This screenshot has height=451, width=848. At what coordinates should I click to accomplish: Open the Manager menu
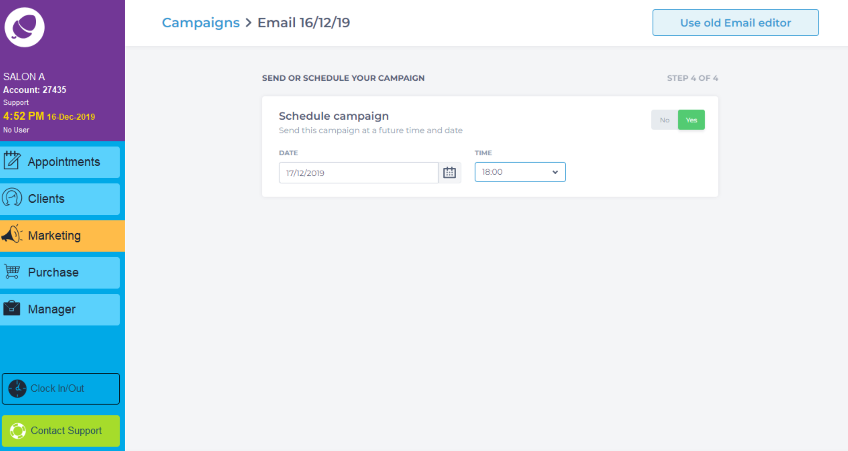pos(60,309)
